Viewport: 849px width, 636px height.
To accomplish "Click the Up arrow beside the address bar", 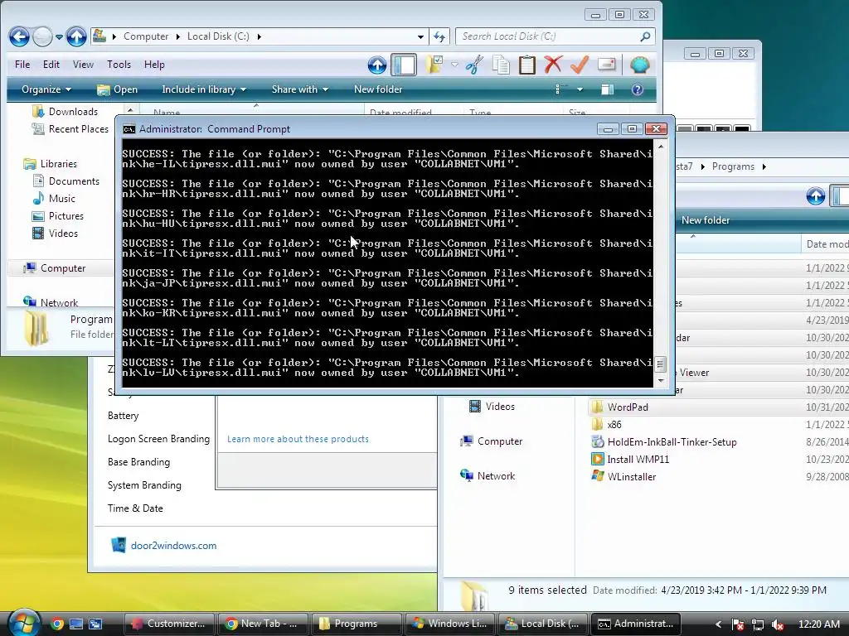I will (76, 36).
